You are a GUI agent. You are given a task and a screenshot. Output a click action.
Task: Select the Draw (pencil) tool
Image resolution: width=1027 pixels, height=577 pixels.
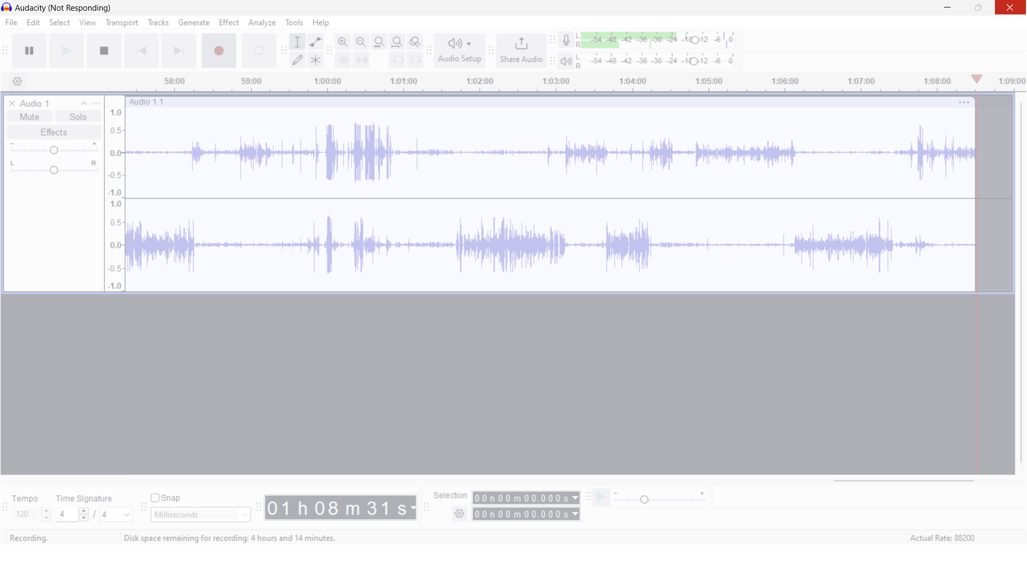click(x=297, y=60)
